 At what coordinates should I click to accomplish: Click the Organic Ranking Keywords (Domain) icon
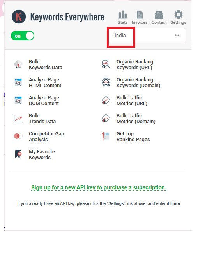click(x=106, y=82)
